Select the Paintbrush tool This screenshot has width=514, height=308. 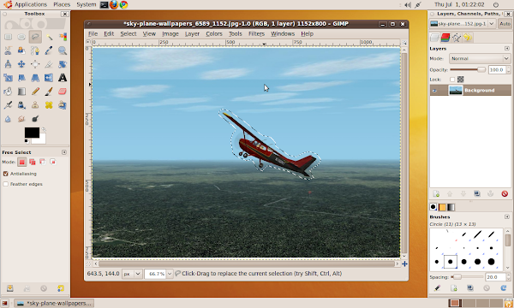click(x=49, y=92)
